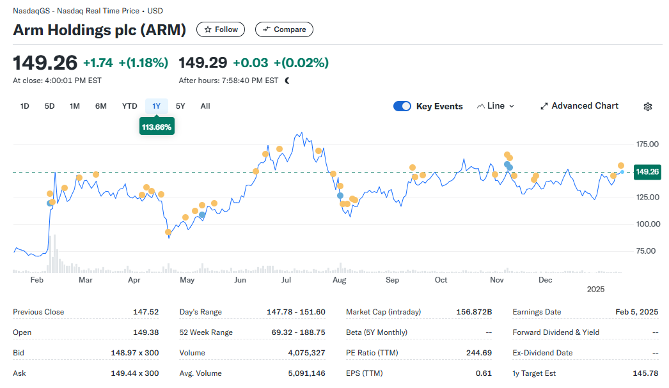The image size is (669, 388).
Task: Click the 1y Target Est value 145.78
Action: 645,373
